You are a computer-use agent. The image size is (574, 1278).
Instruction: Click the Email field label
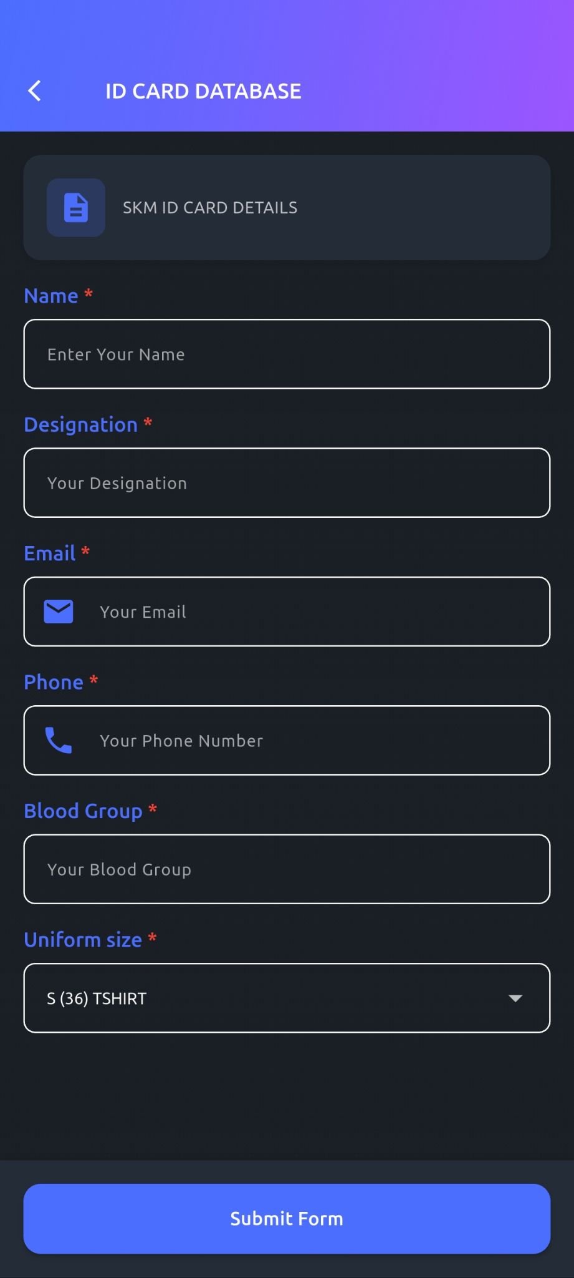coord(49,554)
